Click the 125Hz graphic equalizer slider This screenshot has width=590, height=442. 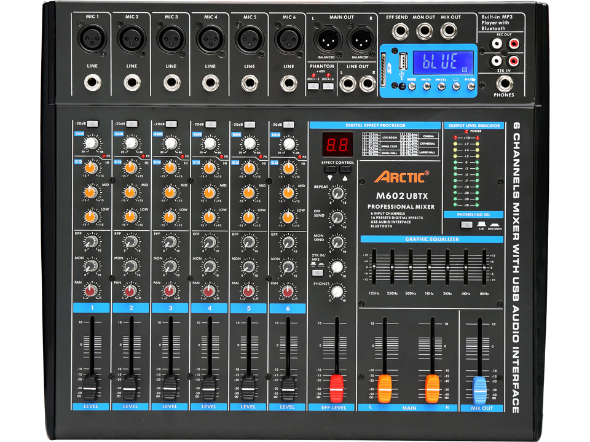click(374, 266)
